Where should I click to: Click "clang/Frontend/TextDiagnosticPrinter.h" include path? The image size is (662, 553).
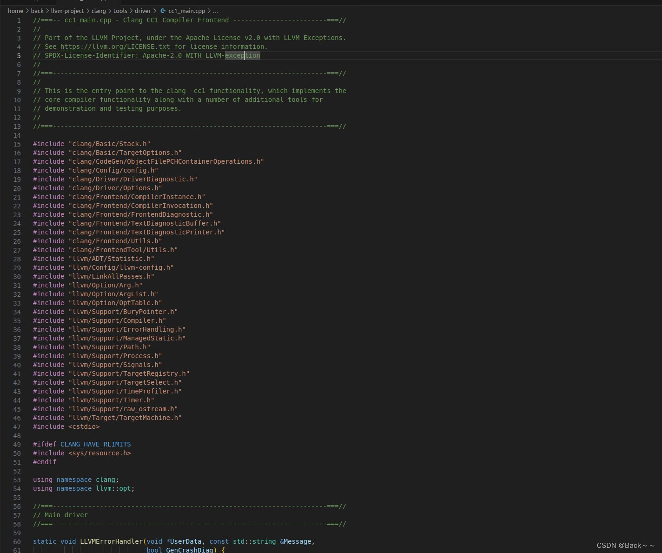(146, 232)
